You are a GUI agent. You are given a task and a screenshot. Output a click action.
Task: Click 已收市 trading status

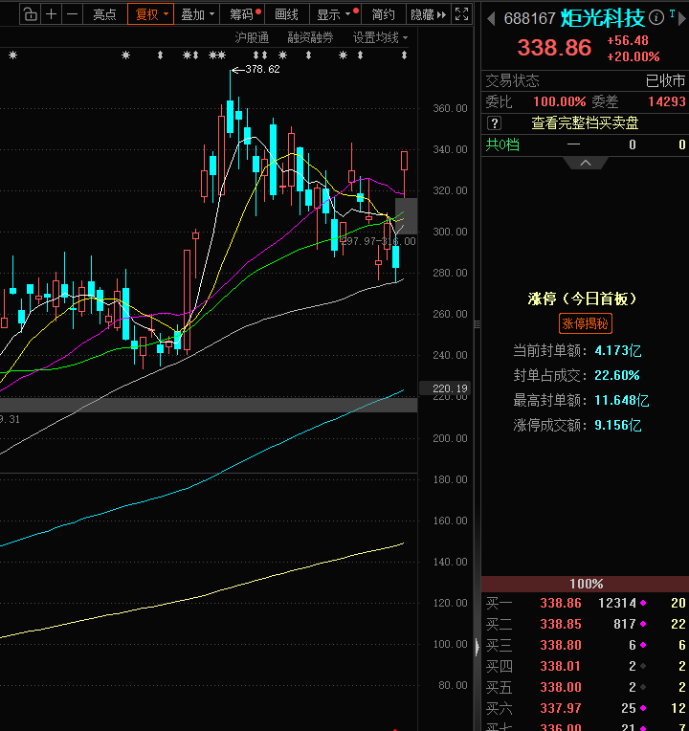point(665,81)
